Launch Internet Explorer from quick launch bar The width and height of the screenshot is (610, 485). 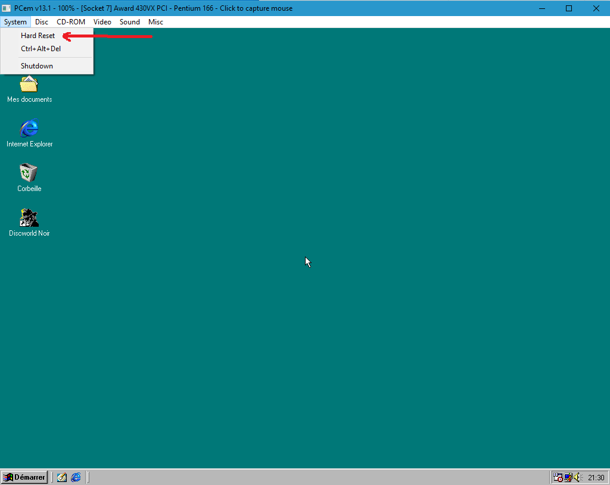click(x=76, y=477)
